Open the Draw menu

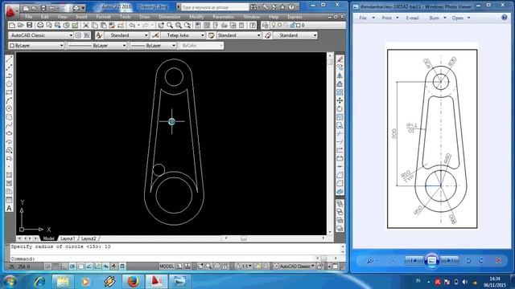click(x=145, y=17)
